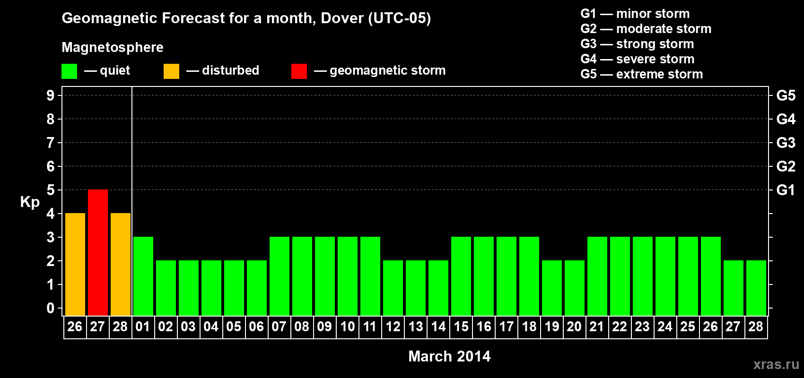The height and width of the screenshot is (378, 804).
Task: Click the G2 label on right axis
Action: pos(786,166)
